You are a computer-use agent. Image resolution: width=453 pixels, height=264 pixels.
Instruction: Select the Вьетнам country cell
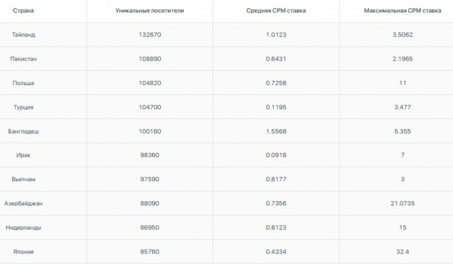click(x=24, y=179)
